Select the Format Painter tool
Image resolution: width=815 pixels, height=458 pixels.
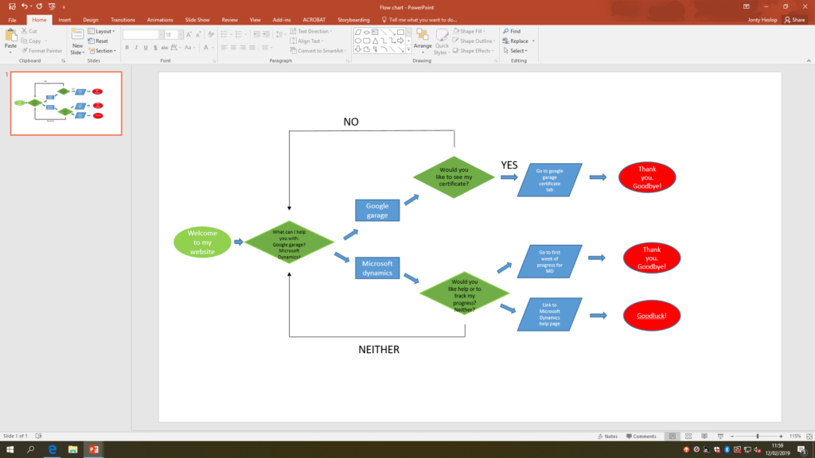click(x=42, y=49)
